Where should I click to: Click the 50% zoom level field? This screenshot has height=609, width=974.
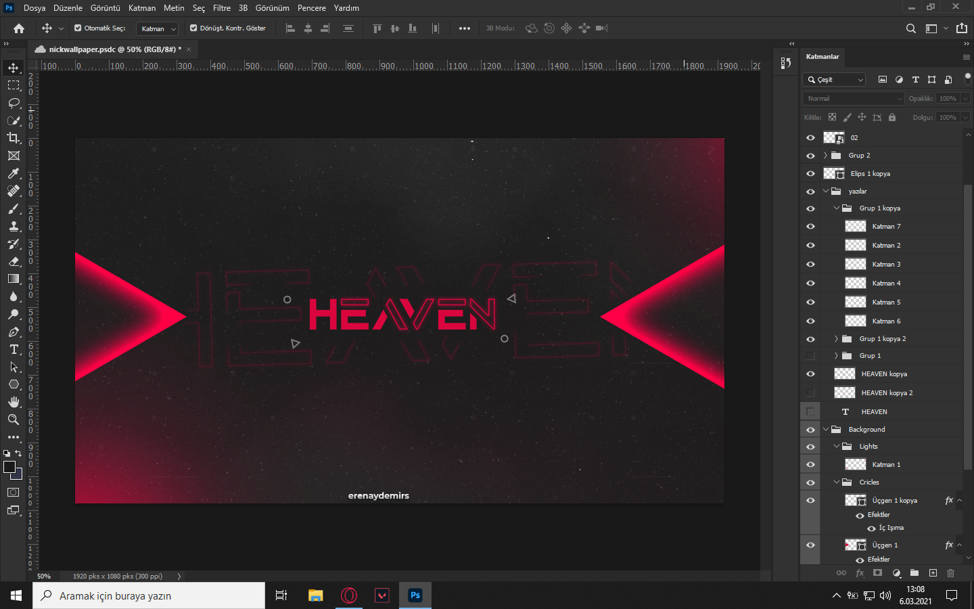coord(44,577)
